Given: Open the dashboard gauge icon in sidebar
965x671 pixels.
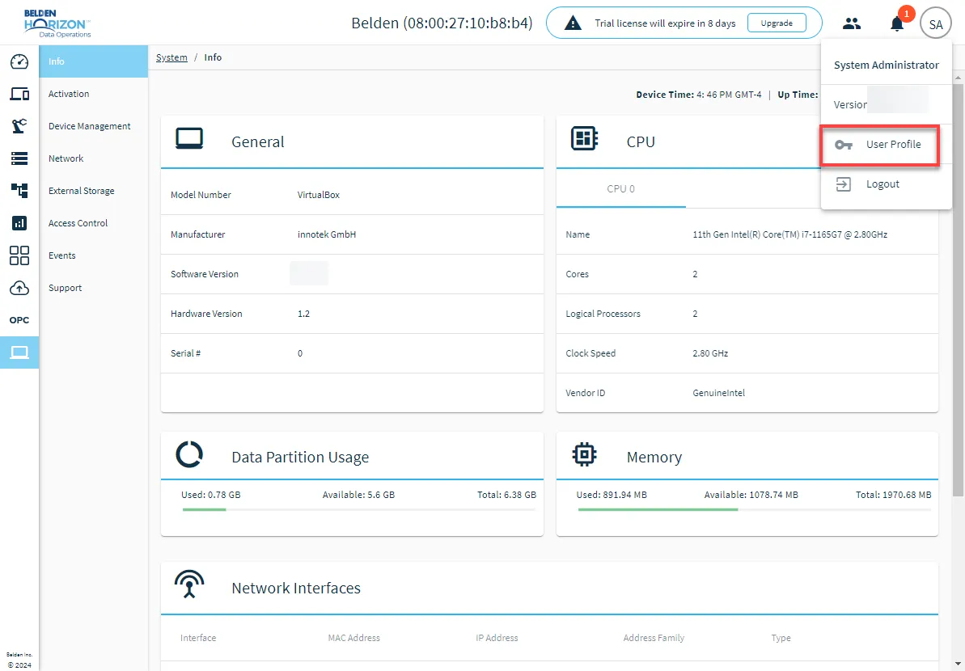Looking at the screenshot, I should tap(19, 61).
